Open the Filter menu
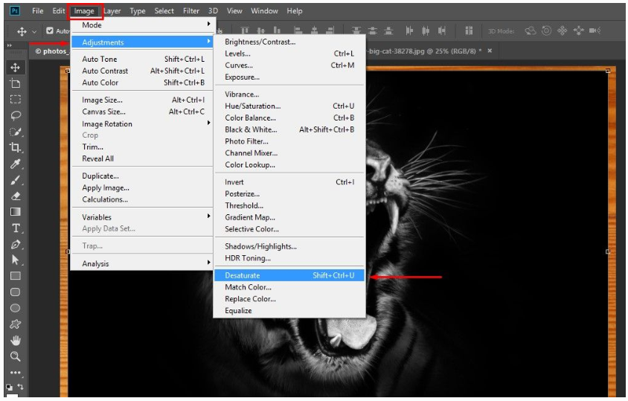 (x=191, y=11)
